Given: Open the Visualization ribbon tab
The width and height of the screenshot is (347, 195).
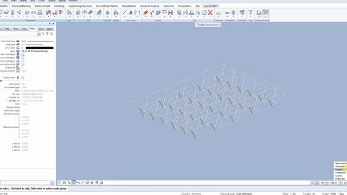Looking at the screenshot, I should [x=184, y=6].
